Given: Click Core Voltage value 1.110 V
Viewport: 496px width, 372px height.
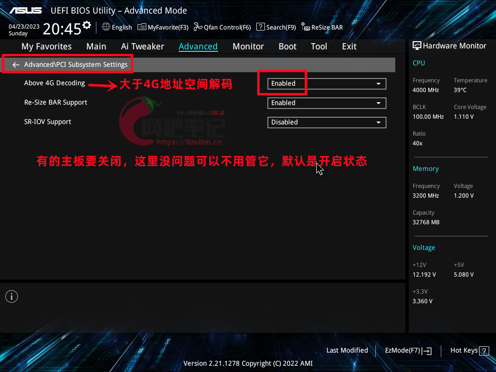Looking at the screenshot, I should 464,116.
